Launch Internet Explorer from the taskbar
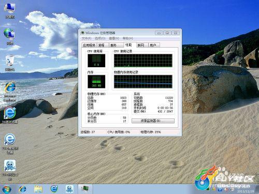259x194 pixels. (23, 189)
